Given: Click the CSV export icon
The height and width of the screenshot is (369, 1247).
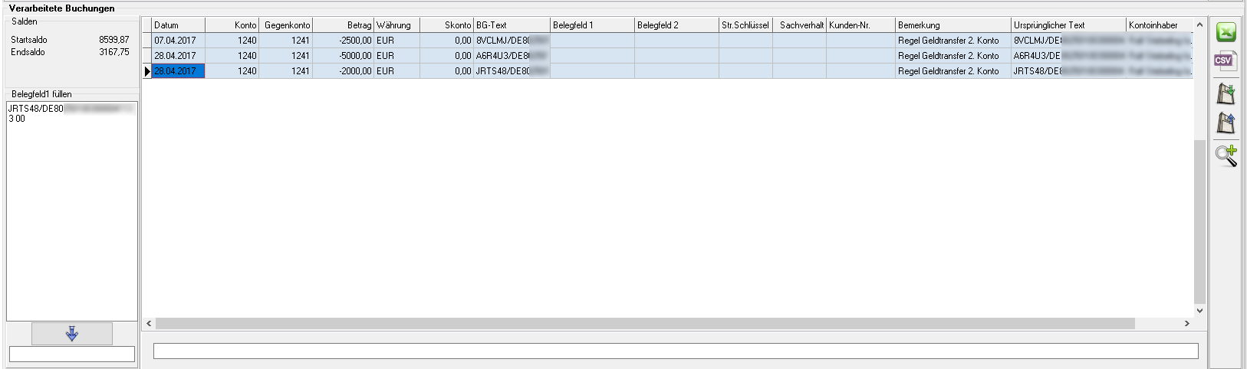Looking at the screenshot, I should pyautogui.click(x=1226, y=61).
